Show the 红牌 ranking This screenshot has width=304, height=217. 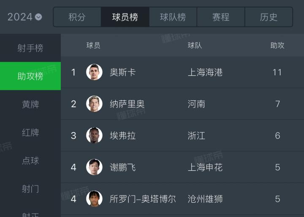click(x=30, y=132)
